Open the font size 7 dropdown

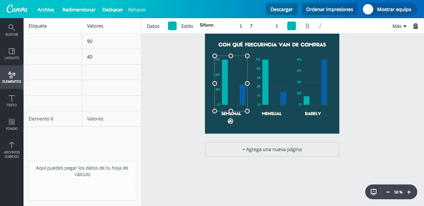[x=264, y=26]
